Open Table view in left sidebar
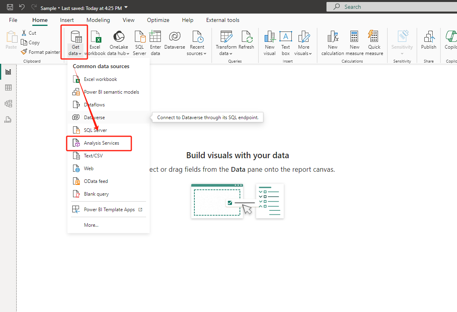The height and width of the screenshot is (312, 457). click(x=8, y=87)
